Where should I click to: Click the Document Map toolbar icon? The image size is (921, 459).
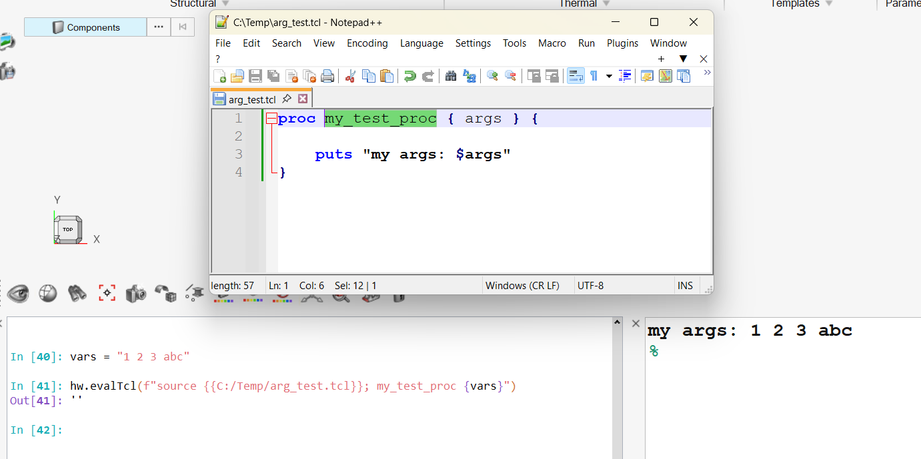click(x=665, y=76)
